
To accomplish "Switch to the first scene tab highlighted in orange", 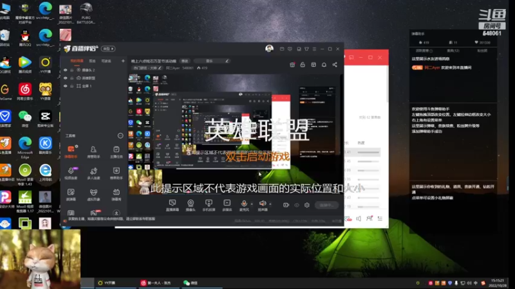I will [77, 61].
